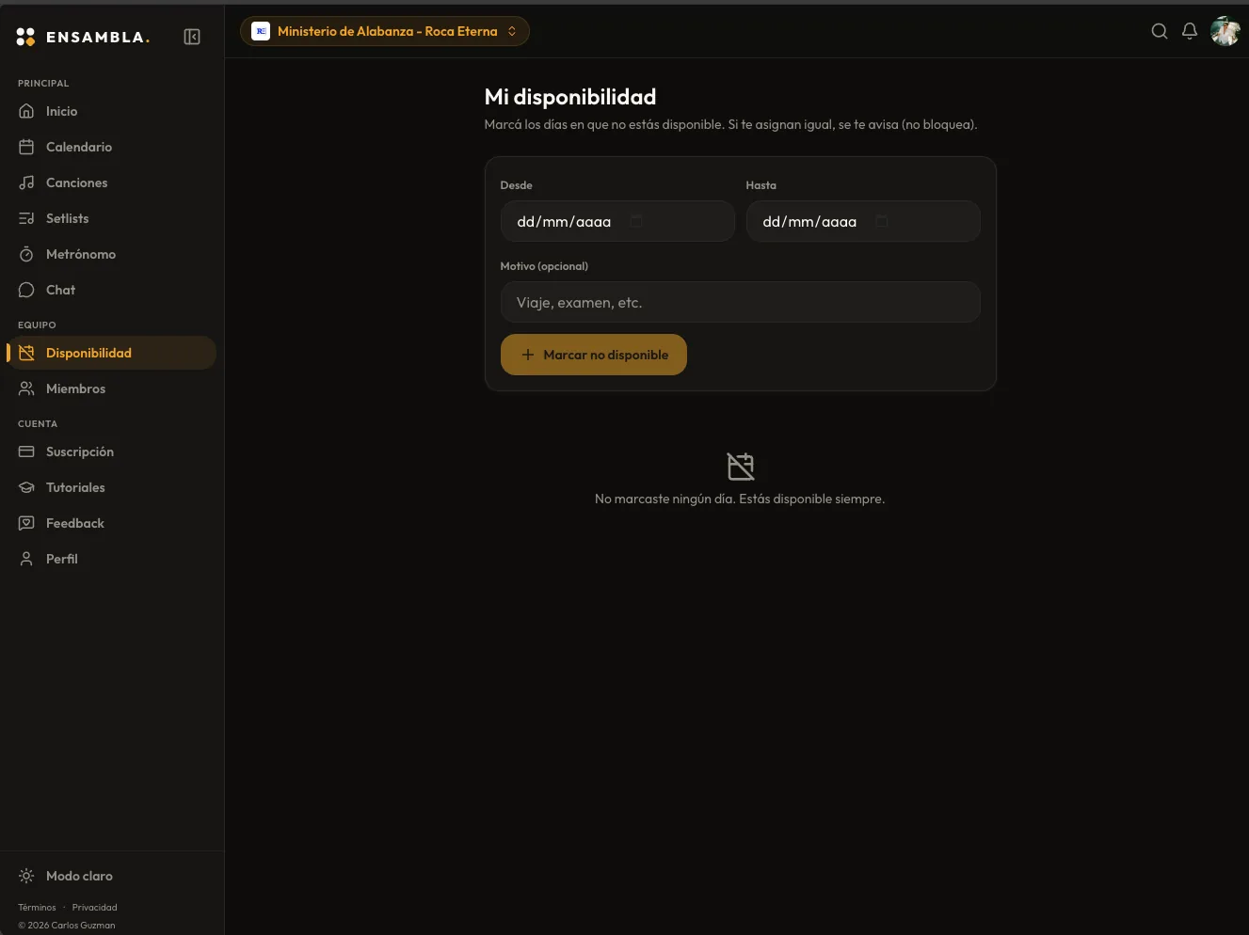Click the Miembros people icon
Screen dimensions: 1249x935
point(26,388)
